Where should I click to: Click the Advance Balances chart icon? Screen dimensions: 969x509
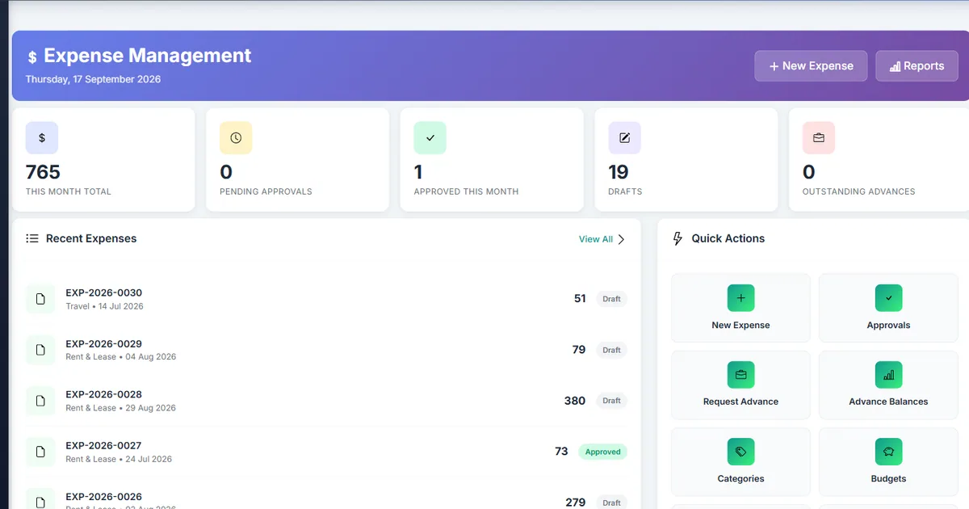[x=888, y=375]
